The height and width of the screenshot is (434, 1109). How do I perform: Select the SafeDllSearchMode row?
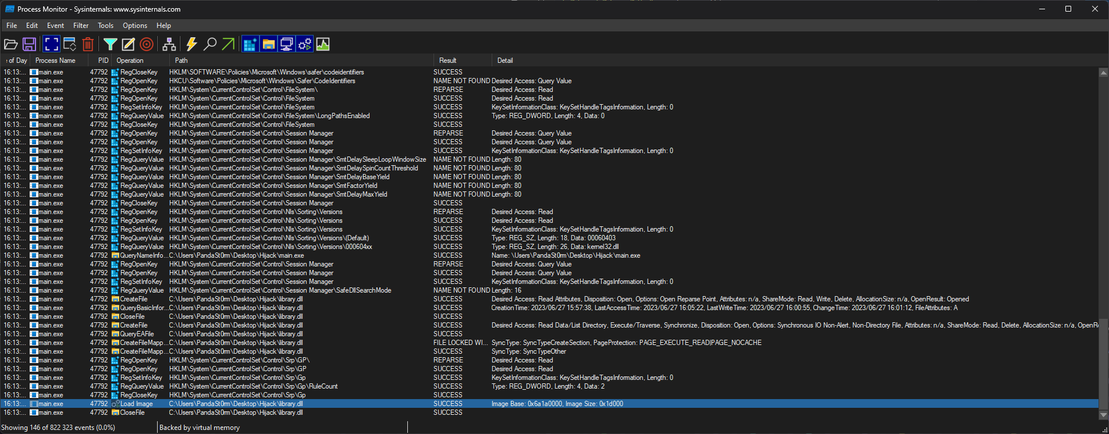pos(549,290)
